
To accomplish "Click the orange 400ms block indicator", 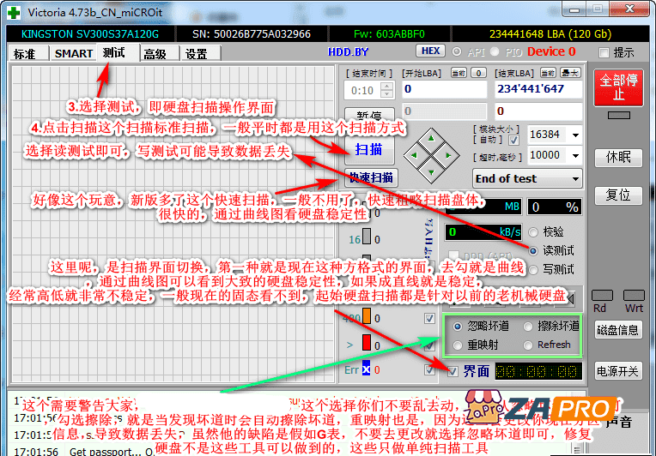I will point(366,318).
